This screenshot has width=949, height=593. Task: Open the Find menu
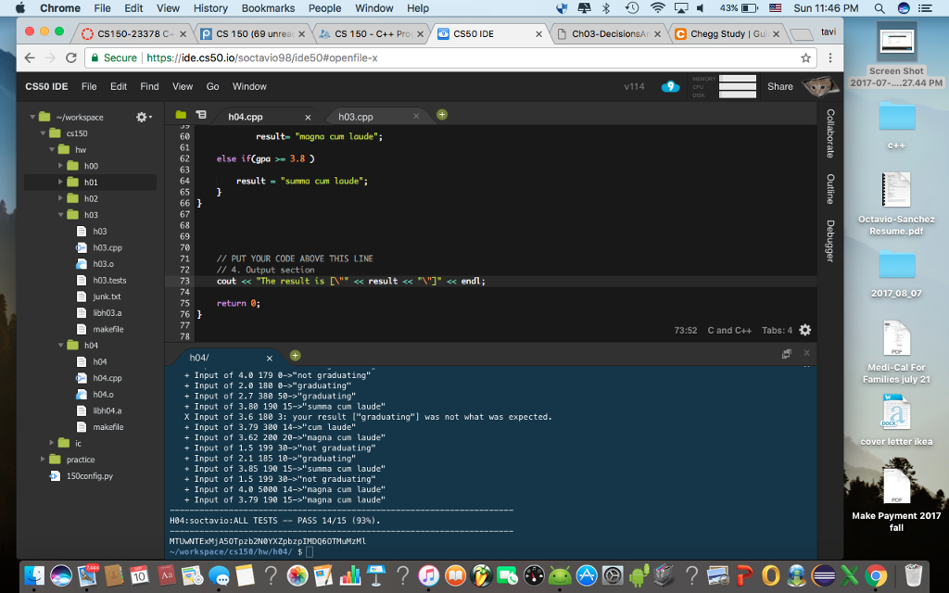(149, 86)
